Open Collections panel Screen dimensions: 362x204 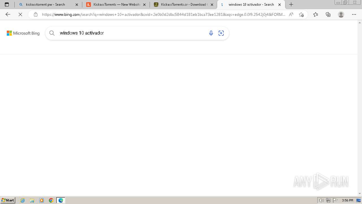click(x=328, y=14)
